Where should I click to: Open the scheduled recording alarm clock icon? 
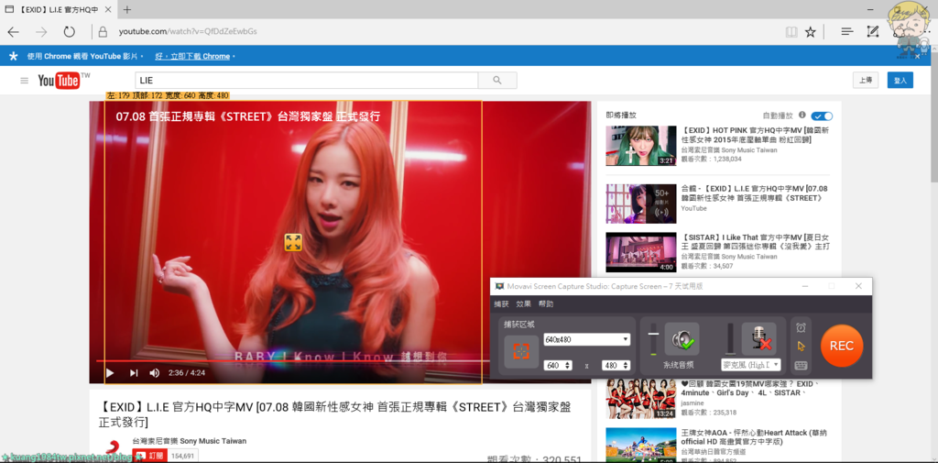coord(801,327)
